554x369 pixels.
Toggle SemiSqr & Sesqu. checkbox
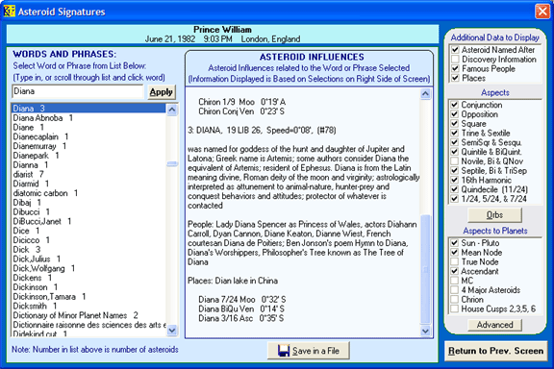pyautogui.click(x=455, y=142)
